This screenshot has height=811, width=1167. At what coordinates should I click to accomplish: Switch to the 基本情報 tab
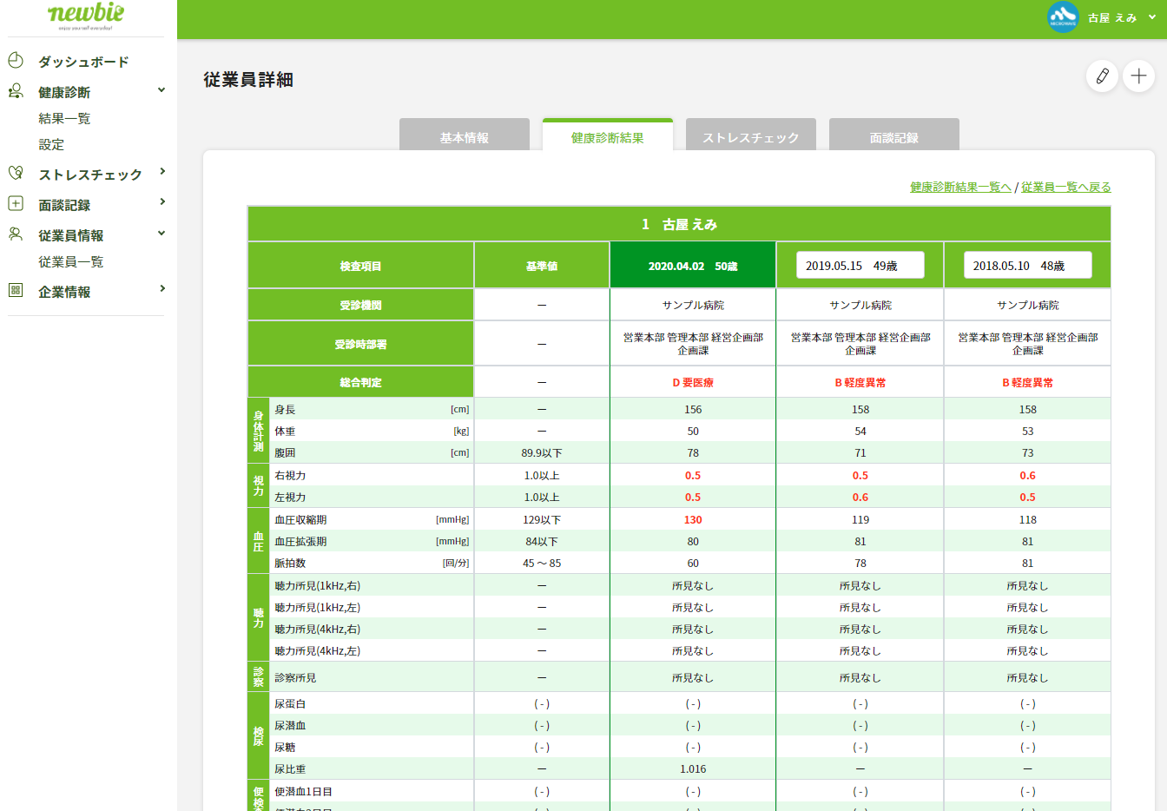465,136
